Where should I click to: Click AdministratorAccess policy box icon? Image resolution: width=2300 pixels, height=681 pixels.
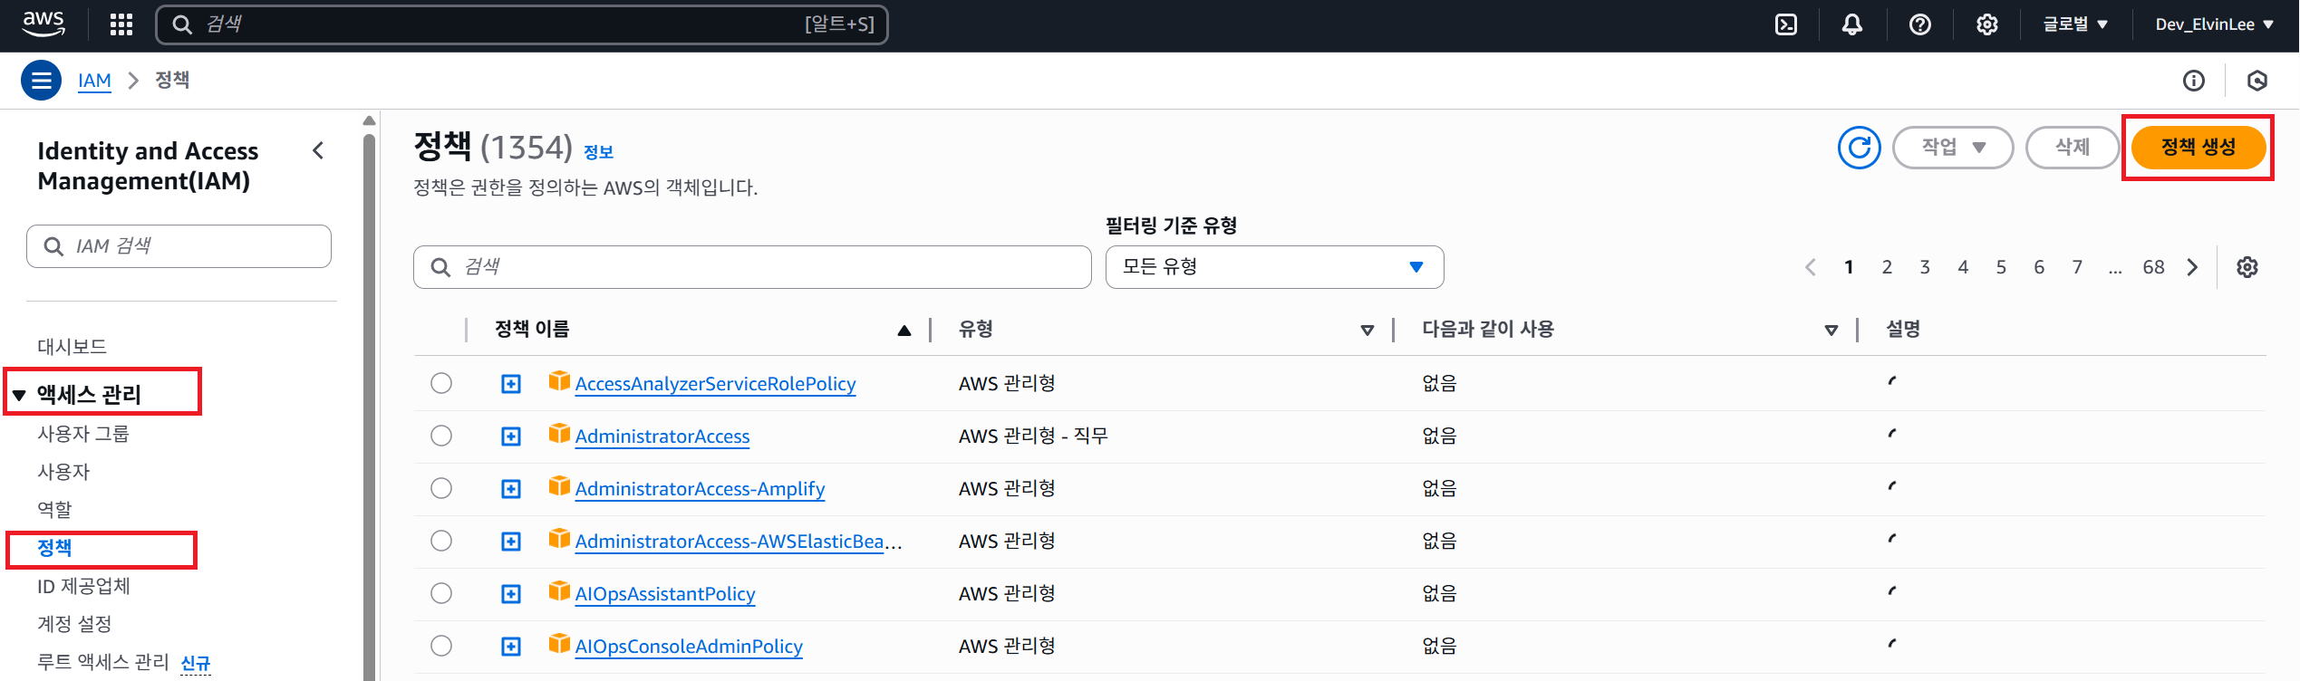click(559, 434)
